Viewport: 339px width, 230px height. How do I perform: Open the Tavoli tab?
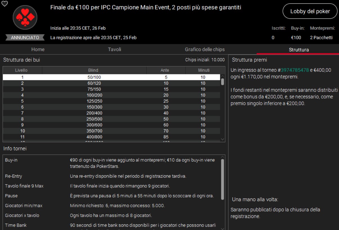point(114,49)
